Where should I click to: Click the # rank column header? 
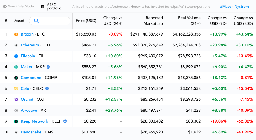[6, 21]
